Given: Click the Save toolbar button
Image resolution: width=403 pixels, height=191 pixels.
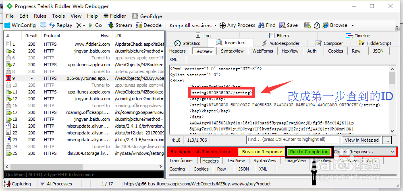Looking at the screenshot, I should [289, 25].
